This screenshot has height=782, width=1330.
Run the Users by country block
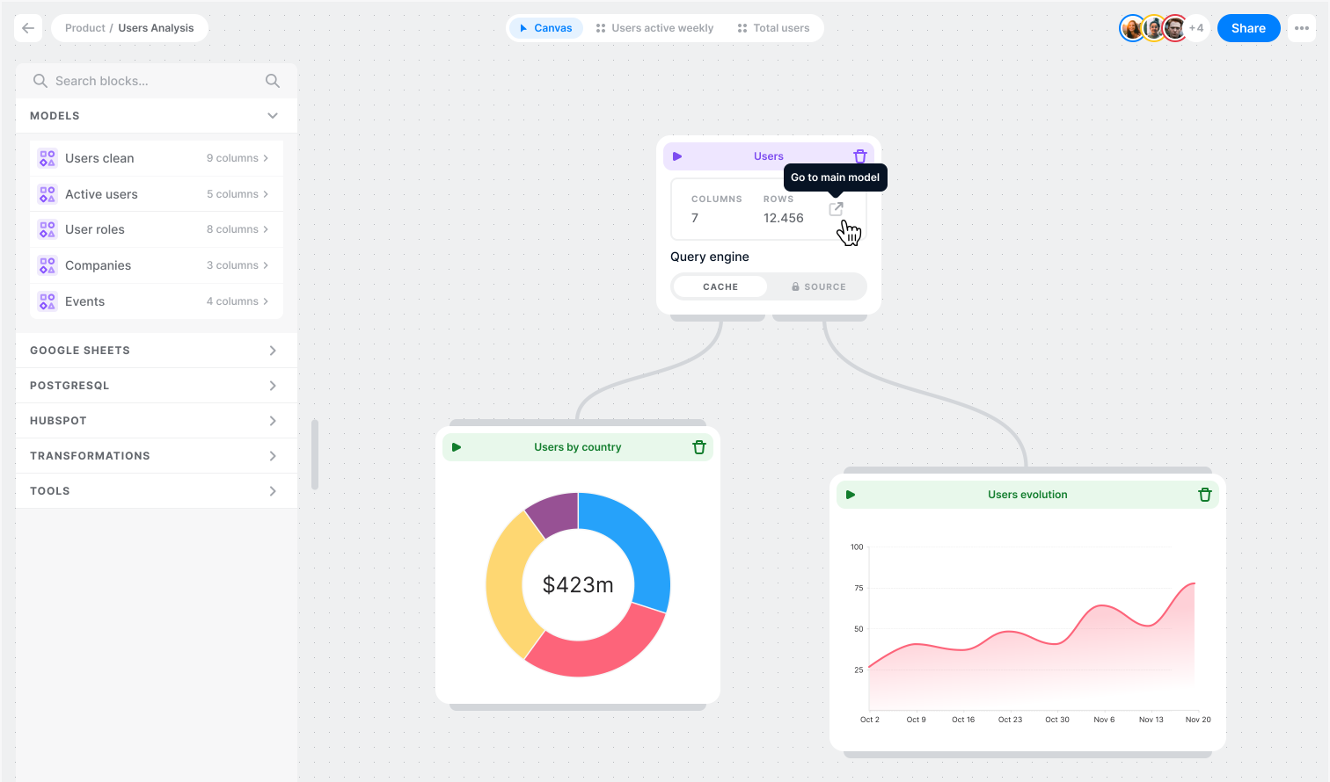(457, 447)
